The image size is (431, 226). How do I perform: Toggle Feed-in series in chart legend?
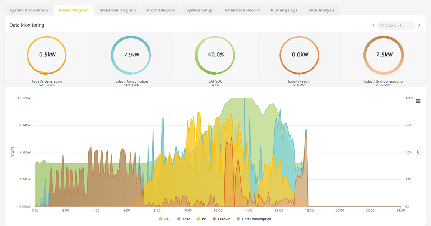pos(221,219)
